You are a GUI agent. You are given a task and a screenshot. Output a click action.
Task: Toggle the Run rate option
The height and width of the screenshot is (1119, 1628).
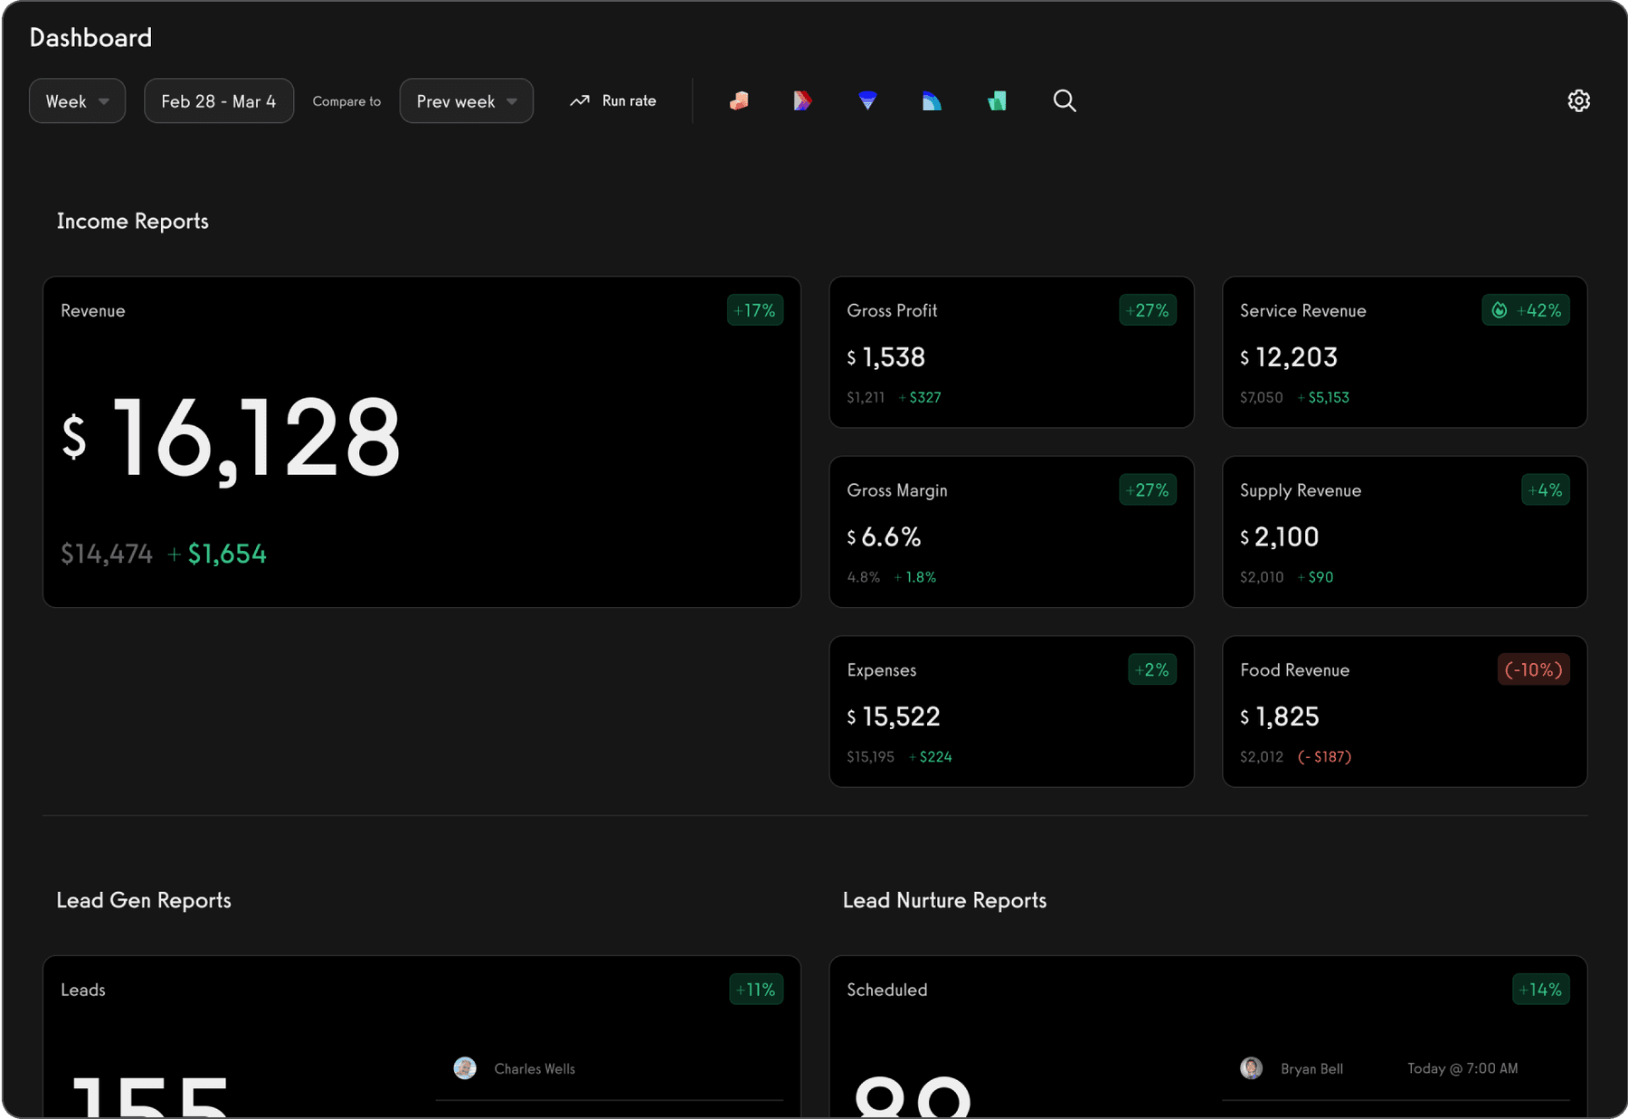(x=613, y=100)
